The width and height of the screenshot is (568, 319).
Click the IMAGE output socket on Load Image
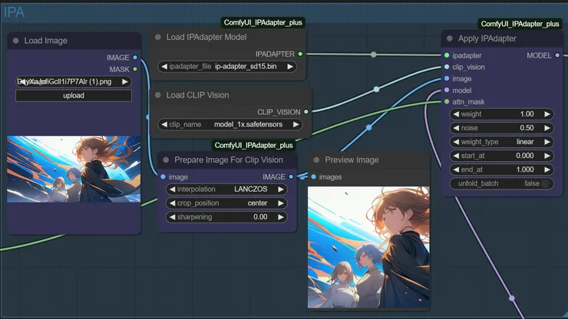pyautogui.click(x=135, y=58)
